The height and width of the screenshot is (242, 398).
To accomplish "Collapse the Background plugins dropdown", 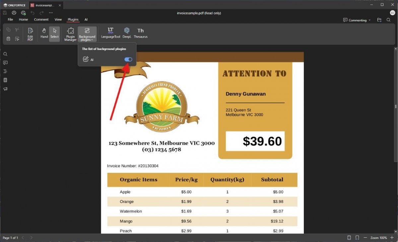I will [87, 34].
